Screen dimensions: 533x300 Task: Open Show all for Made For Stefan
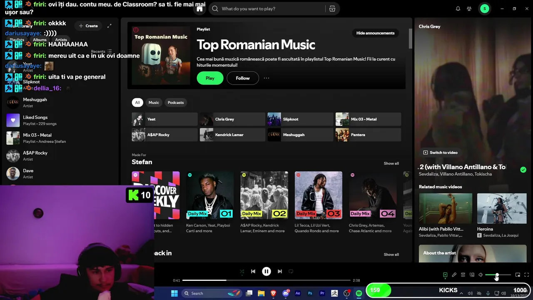[x=391, y=163]
